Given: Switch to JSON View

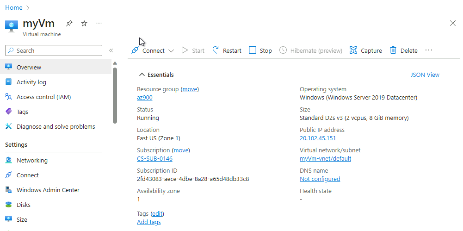Looking at the screenshot, I should (425, 75).
